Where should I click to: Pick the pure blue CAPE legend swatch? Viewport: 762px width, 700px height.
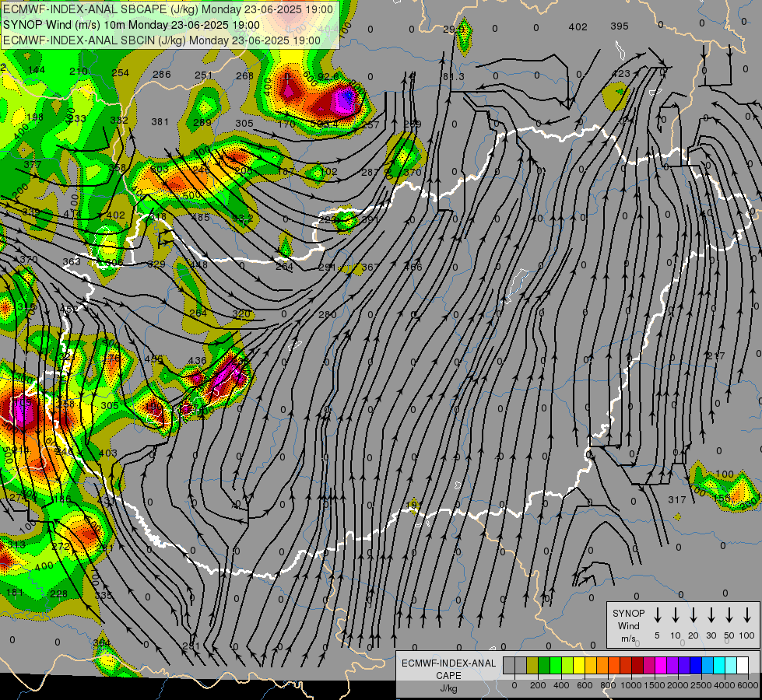(x=695, y=665)
